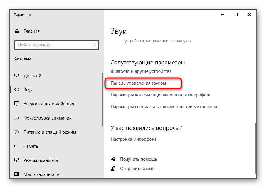The image size is (266, 188).
Task: Click the Home icon next to Главная
Action: click(x=17, y=31)
